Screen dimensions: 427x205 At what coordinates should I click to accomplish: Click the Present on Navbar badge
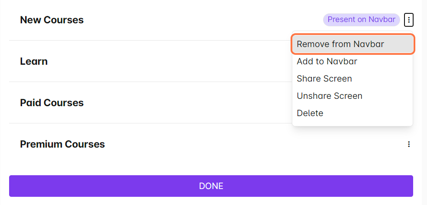click(x=361, y=19)
